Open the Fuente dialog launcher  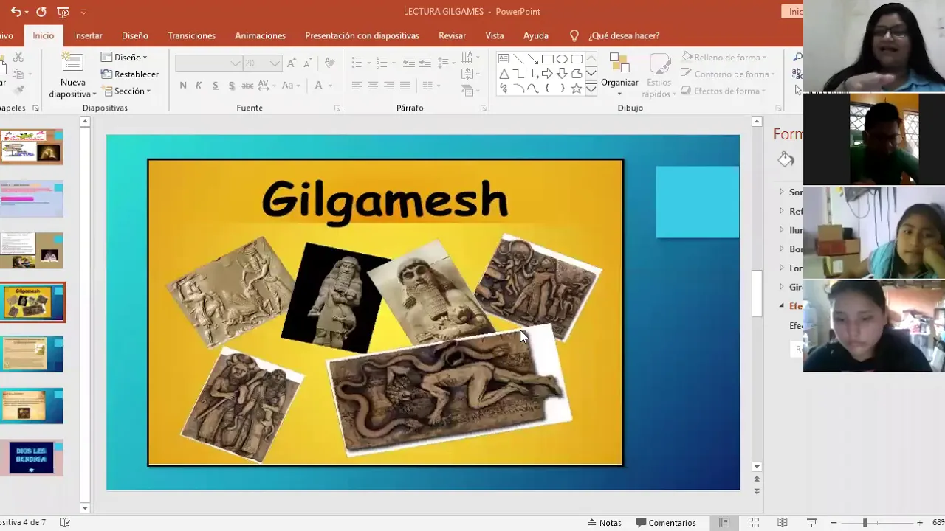coord(337,108)
